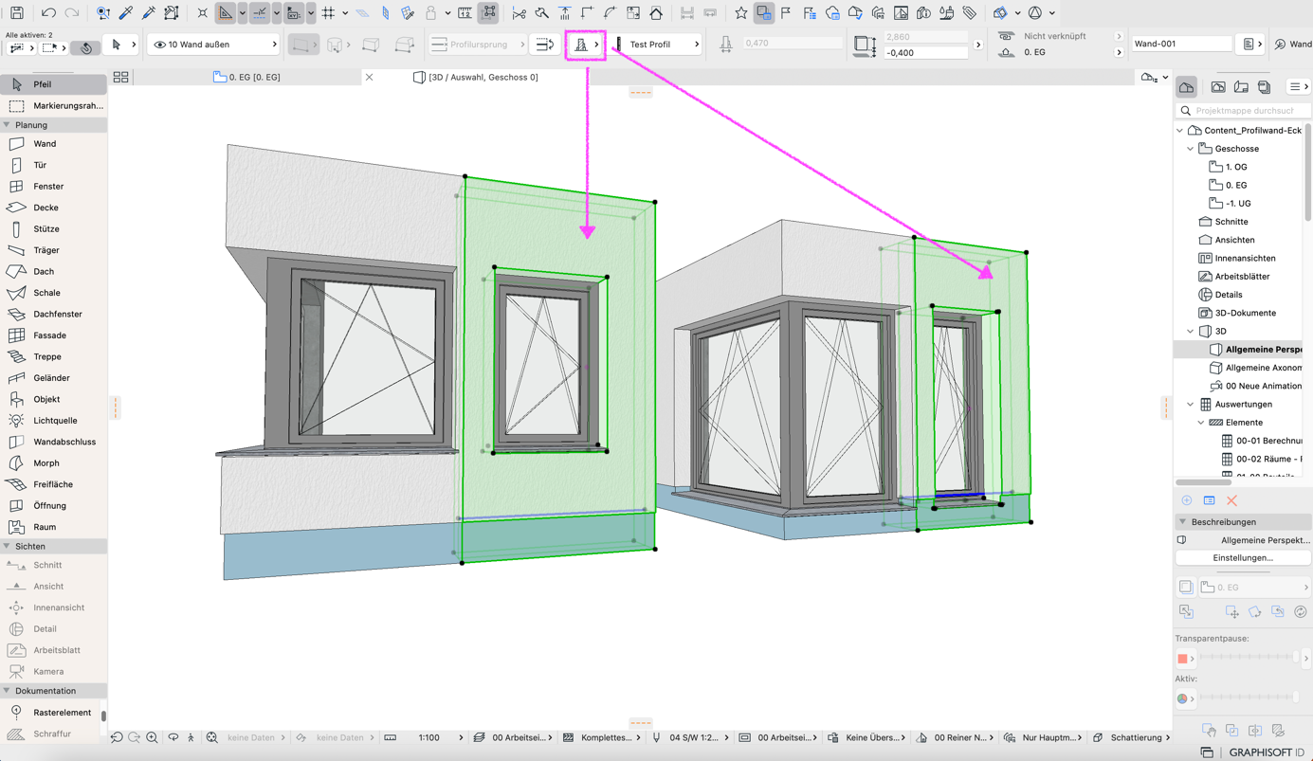Switch to the 3D / Auswahl tab
The width and height of the screenshot is (1313, 761).
tap(476, 77)
